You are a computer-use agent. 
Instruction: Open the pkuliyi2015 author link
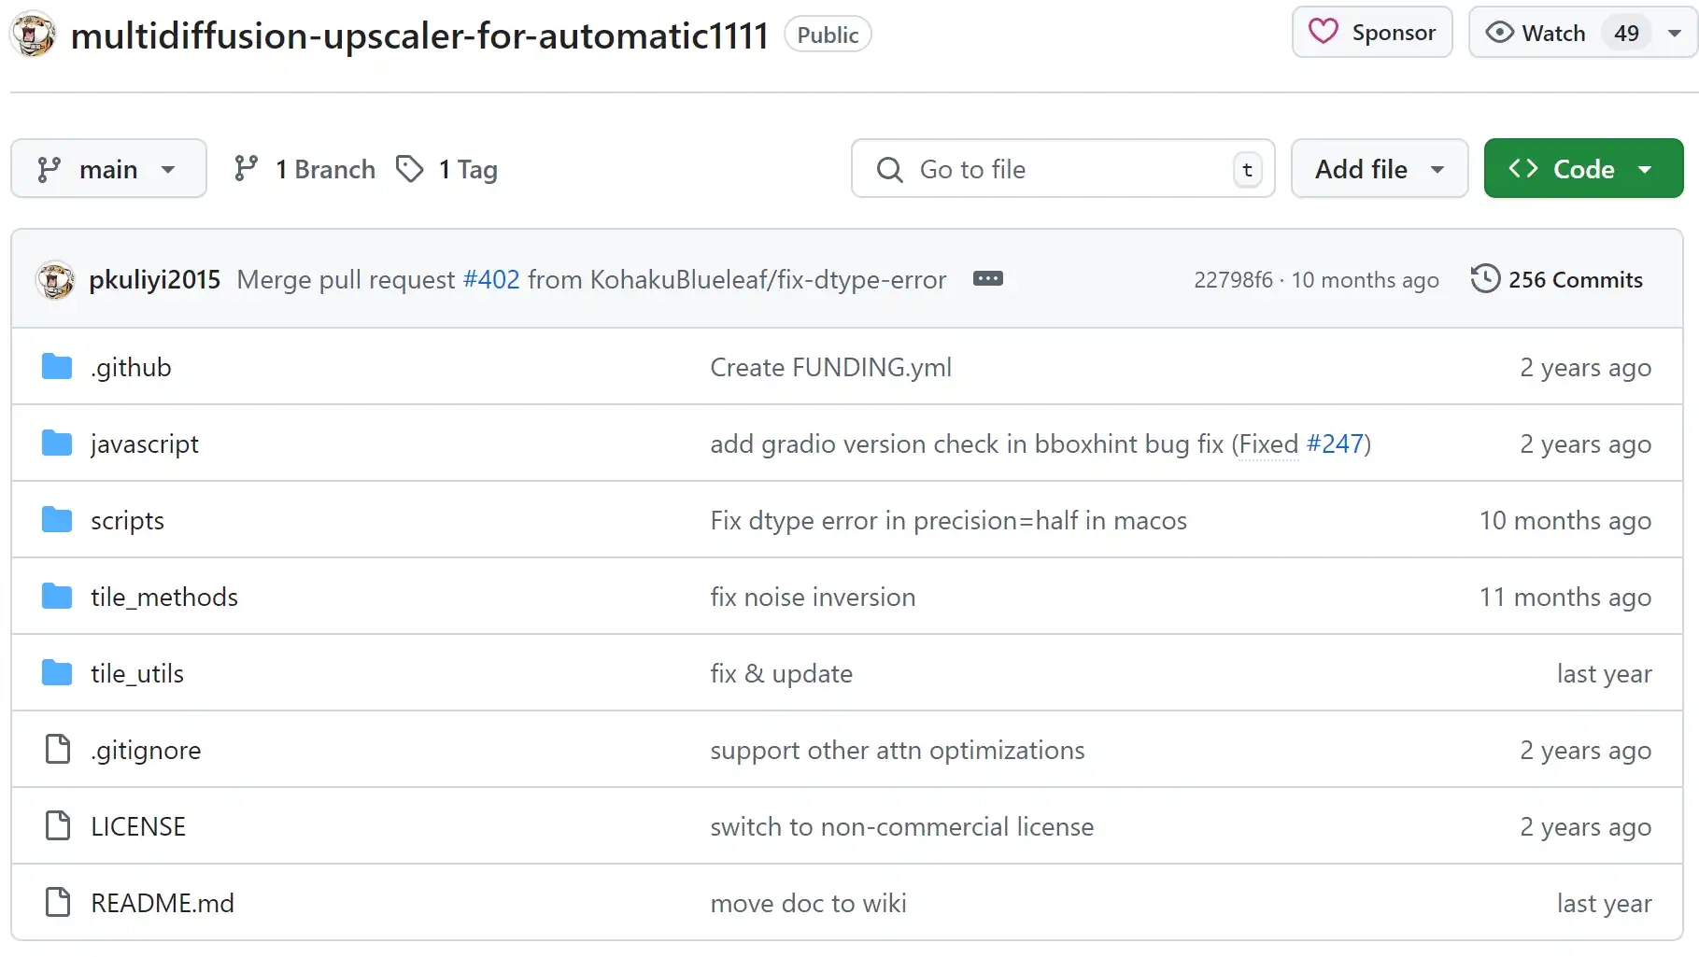[x=155, y=279]
